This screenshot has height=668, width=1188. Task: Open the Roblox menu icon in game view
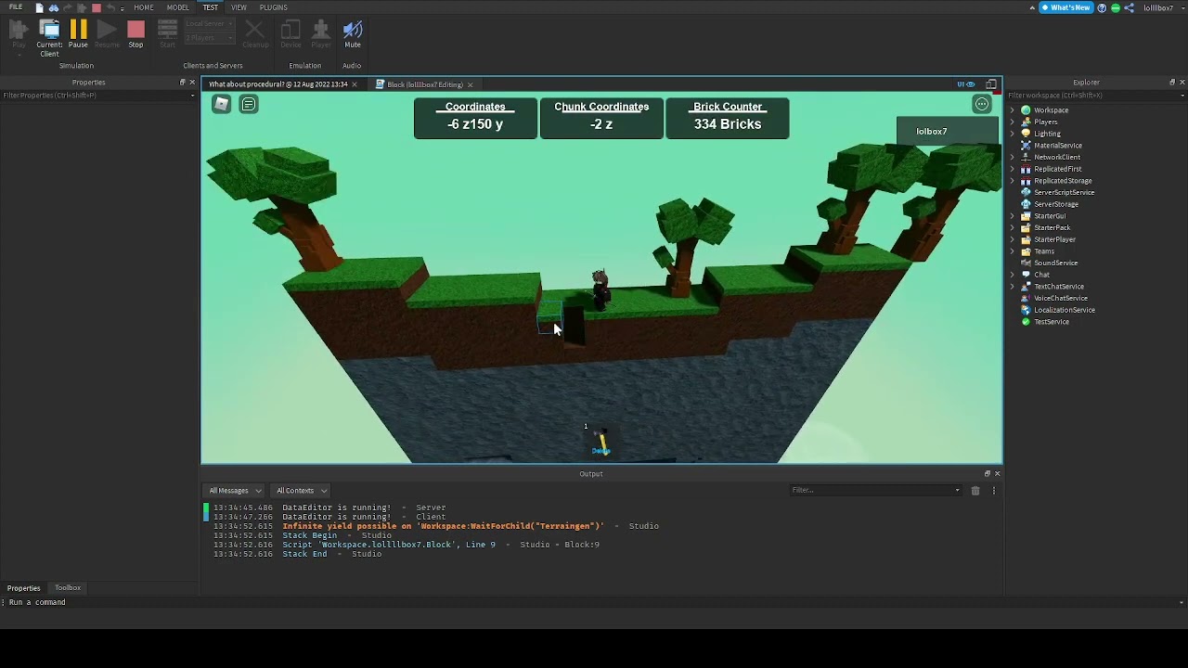(221, 104)
